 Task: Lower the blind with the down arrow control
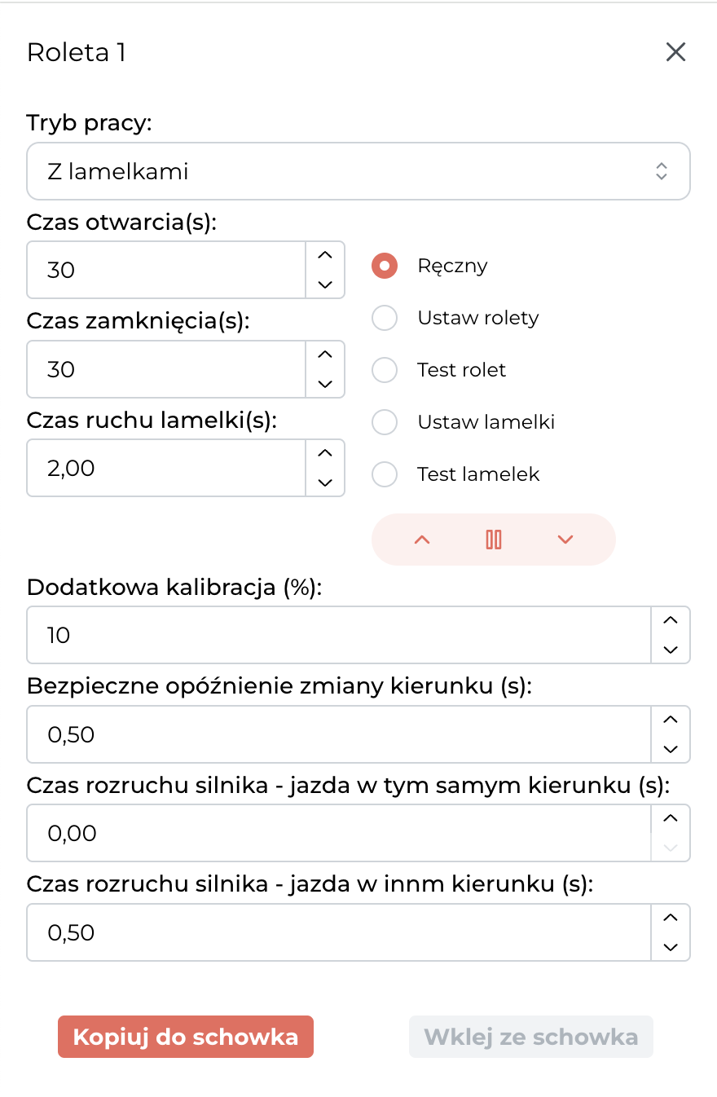click(565, 540)
